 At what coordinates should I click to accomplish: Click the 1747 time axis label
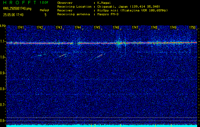coord(135,27)
